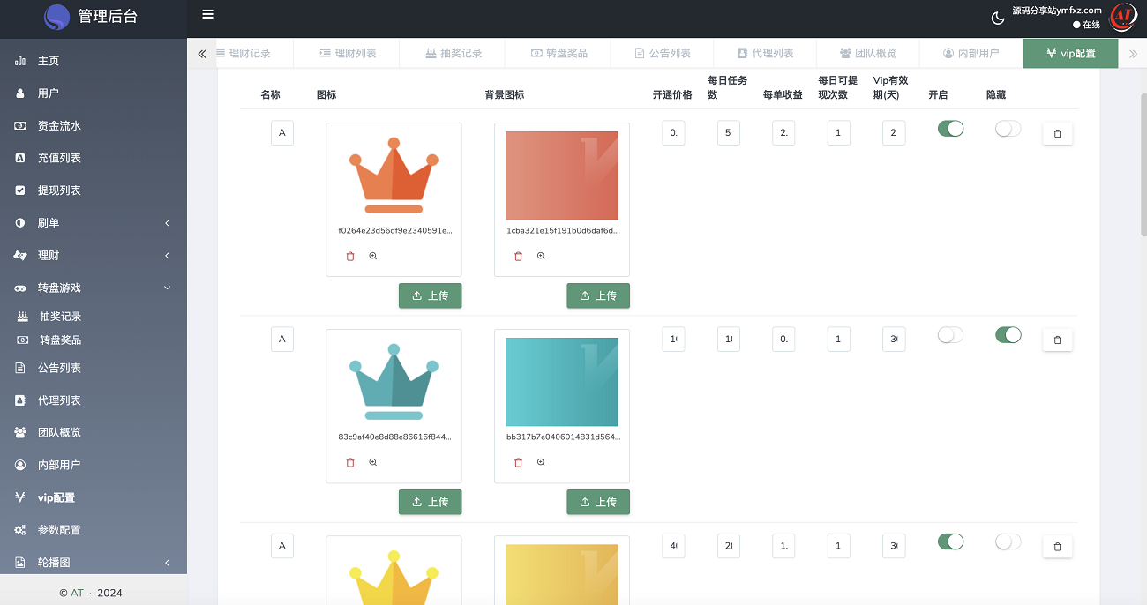1147x605 pixels.
Task: Open 充值列表 in the sidebar
Action: tap(59, 158)
